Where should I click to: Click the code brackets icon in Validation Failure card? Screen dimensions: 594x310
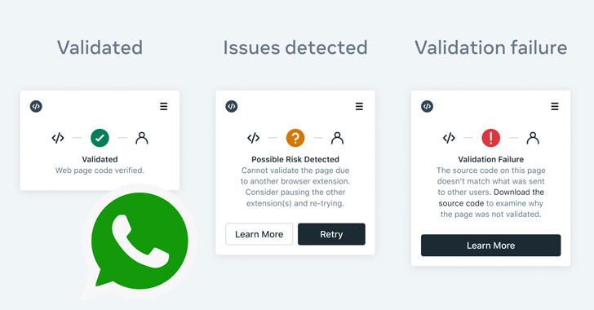449,138
